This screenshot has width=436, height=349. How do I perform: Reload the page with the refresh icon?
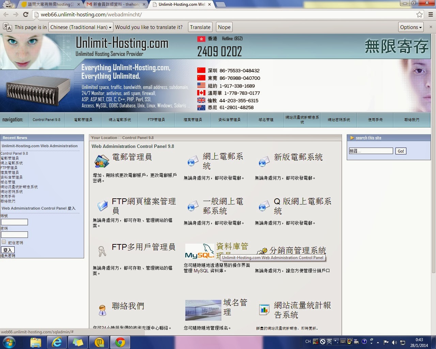tap(26, 14)
